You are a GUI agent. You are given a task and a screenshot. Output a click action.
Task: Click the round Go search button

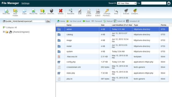pos(169,4)
